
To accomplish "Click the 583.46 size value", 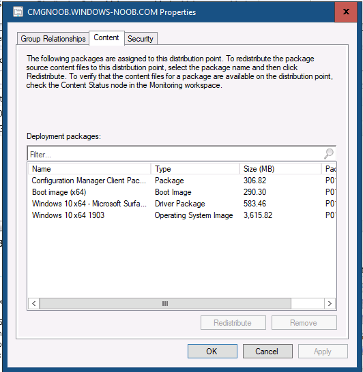I will [x=255, y=204].
